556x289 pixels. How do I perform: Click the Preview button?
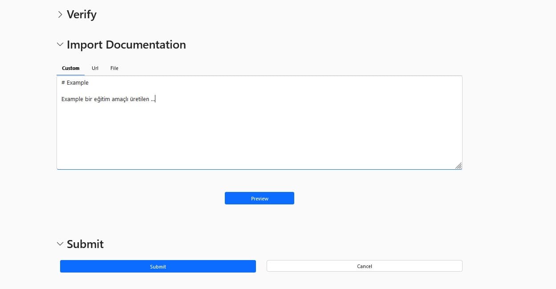(x=260, y=198)
